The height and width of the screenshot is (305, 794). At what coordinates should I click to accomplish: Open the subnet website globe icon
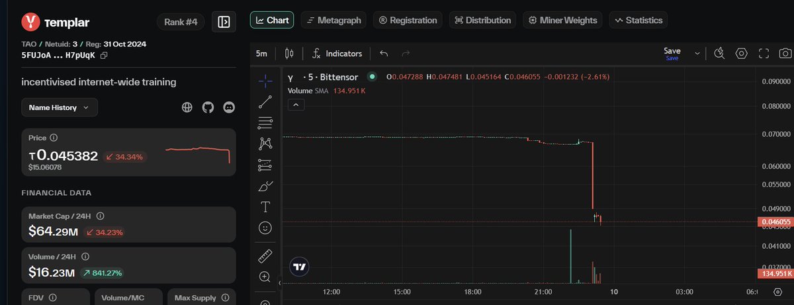(x=187, y=107)
